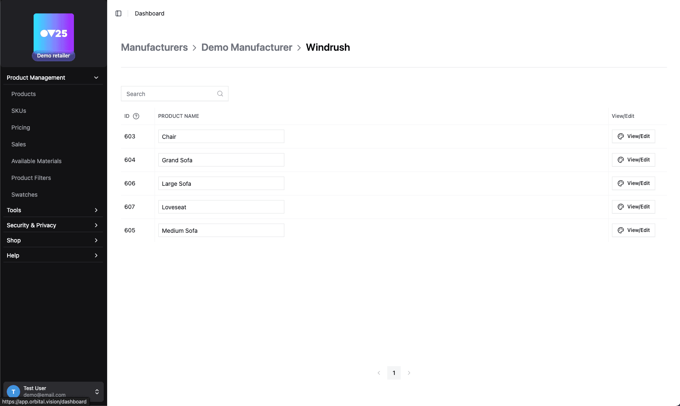680x406 pixels.
Task: Edit the Large Sofa product name field
Action: click(221, 183)
